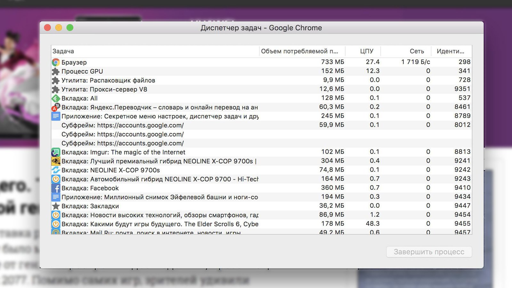Click power icon of Какими будут игры row
This screenshot has width=512, height=288.
click(x=56, y=224)
